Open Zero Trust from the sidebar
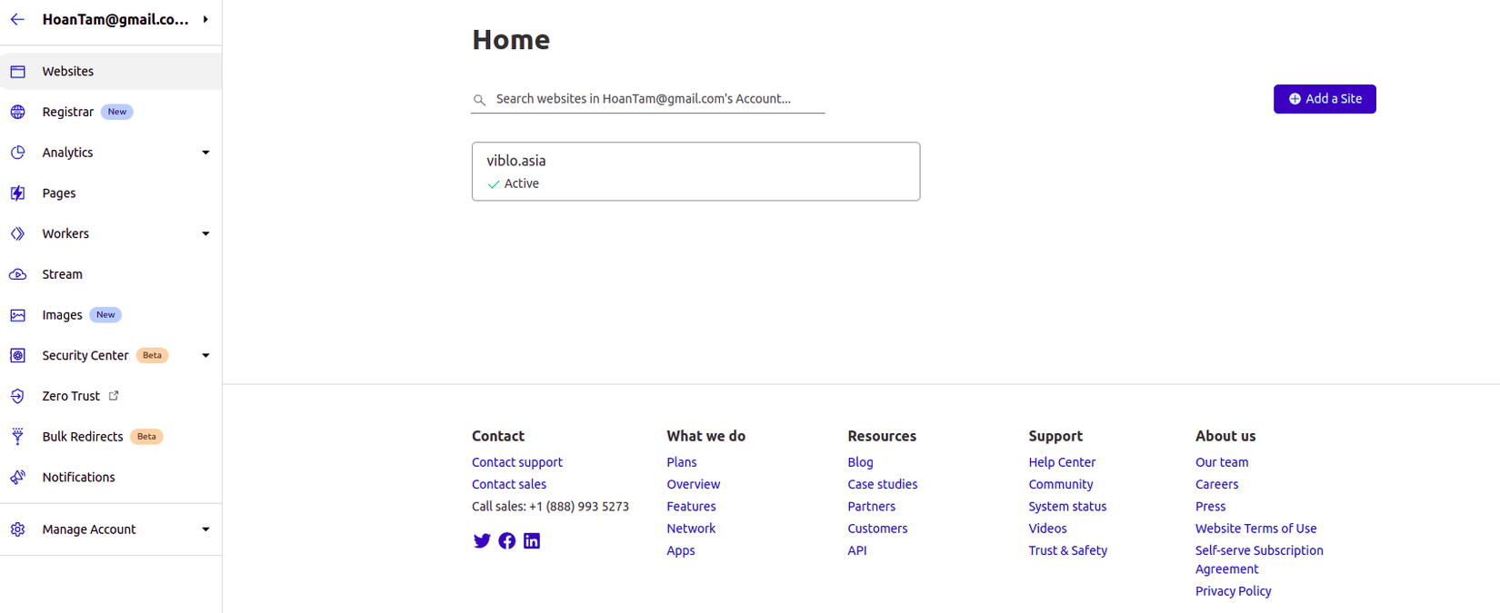1500x613 pixels. (x=72, y=397)
